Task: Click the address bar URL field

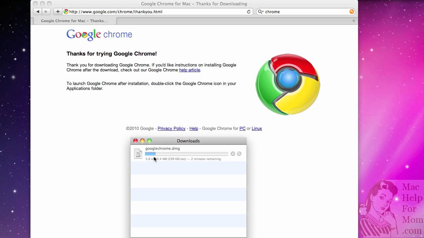Action: [157, 12]
